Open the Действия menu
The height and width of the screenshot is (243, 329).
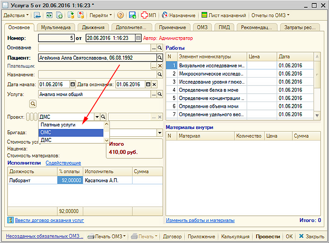(16, 15)
